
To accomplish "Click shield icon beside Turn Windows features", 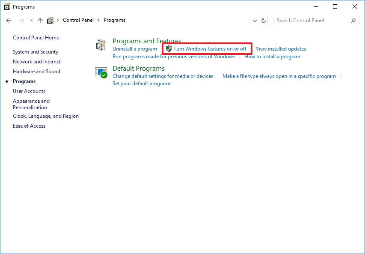I will (x=169, y=49).
